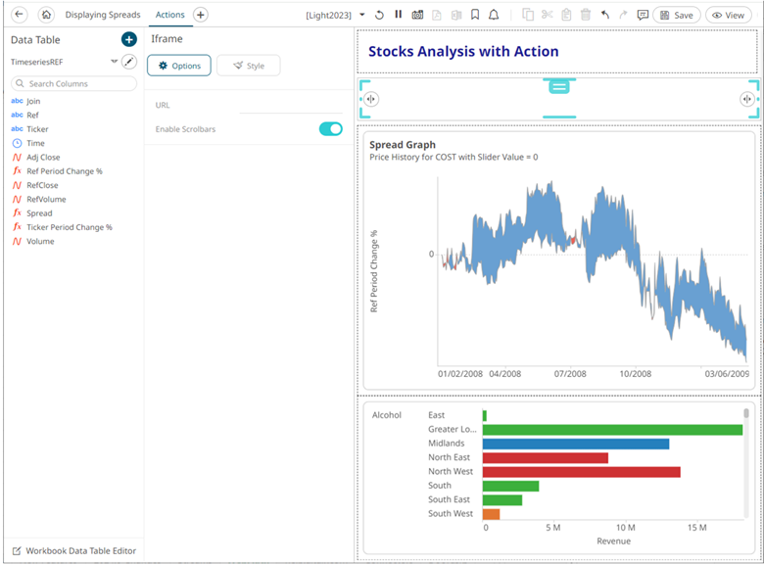Open the bookmark icon in the toolbar
The width and height of the screenshot is (764, 564).
(474, 15)
